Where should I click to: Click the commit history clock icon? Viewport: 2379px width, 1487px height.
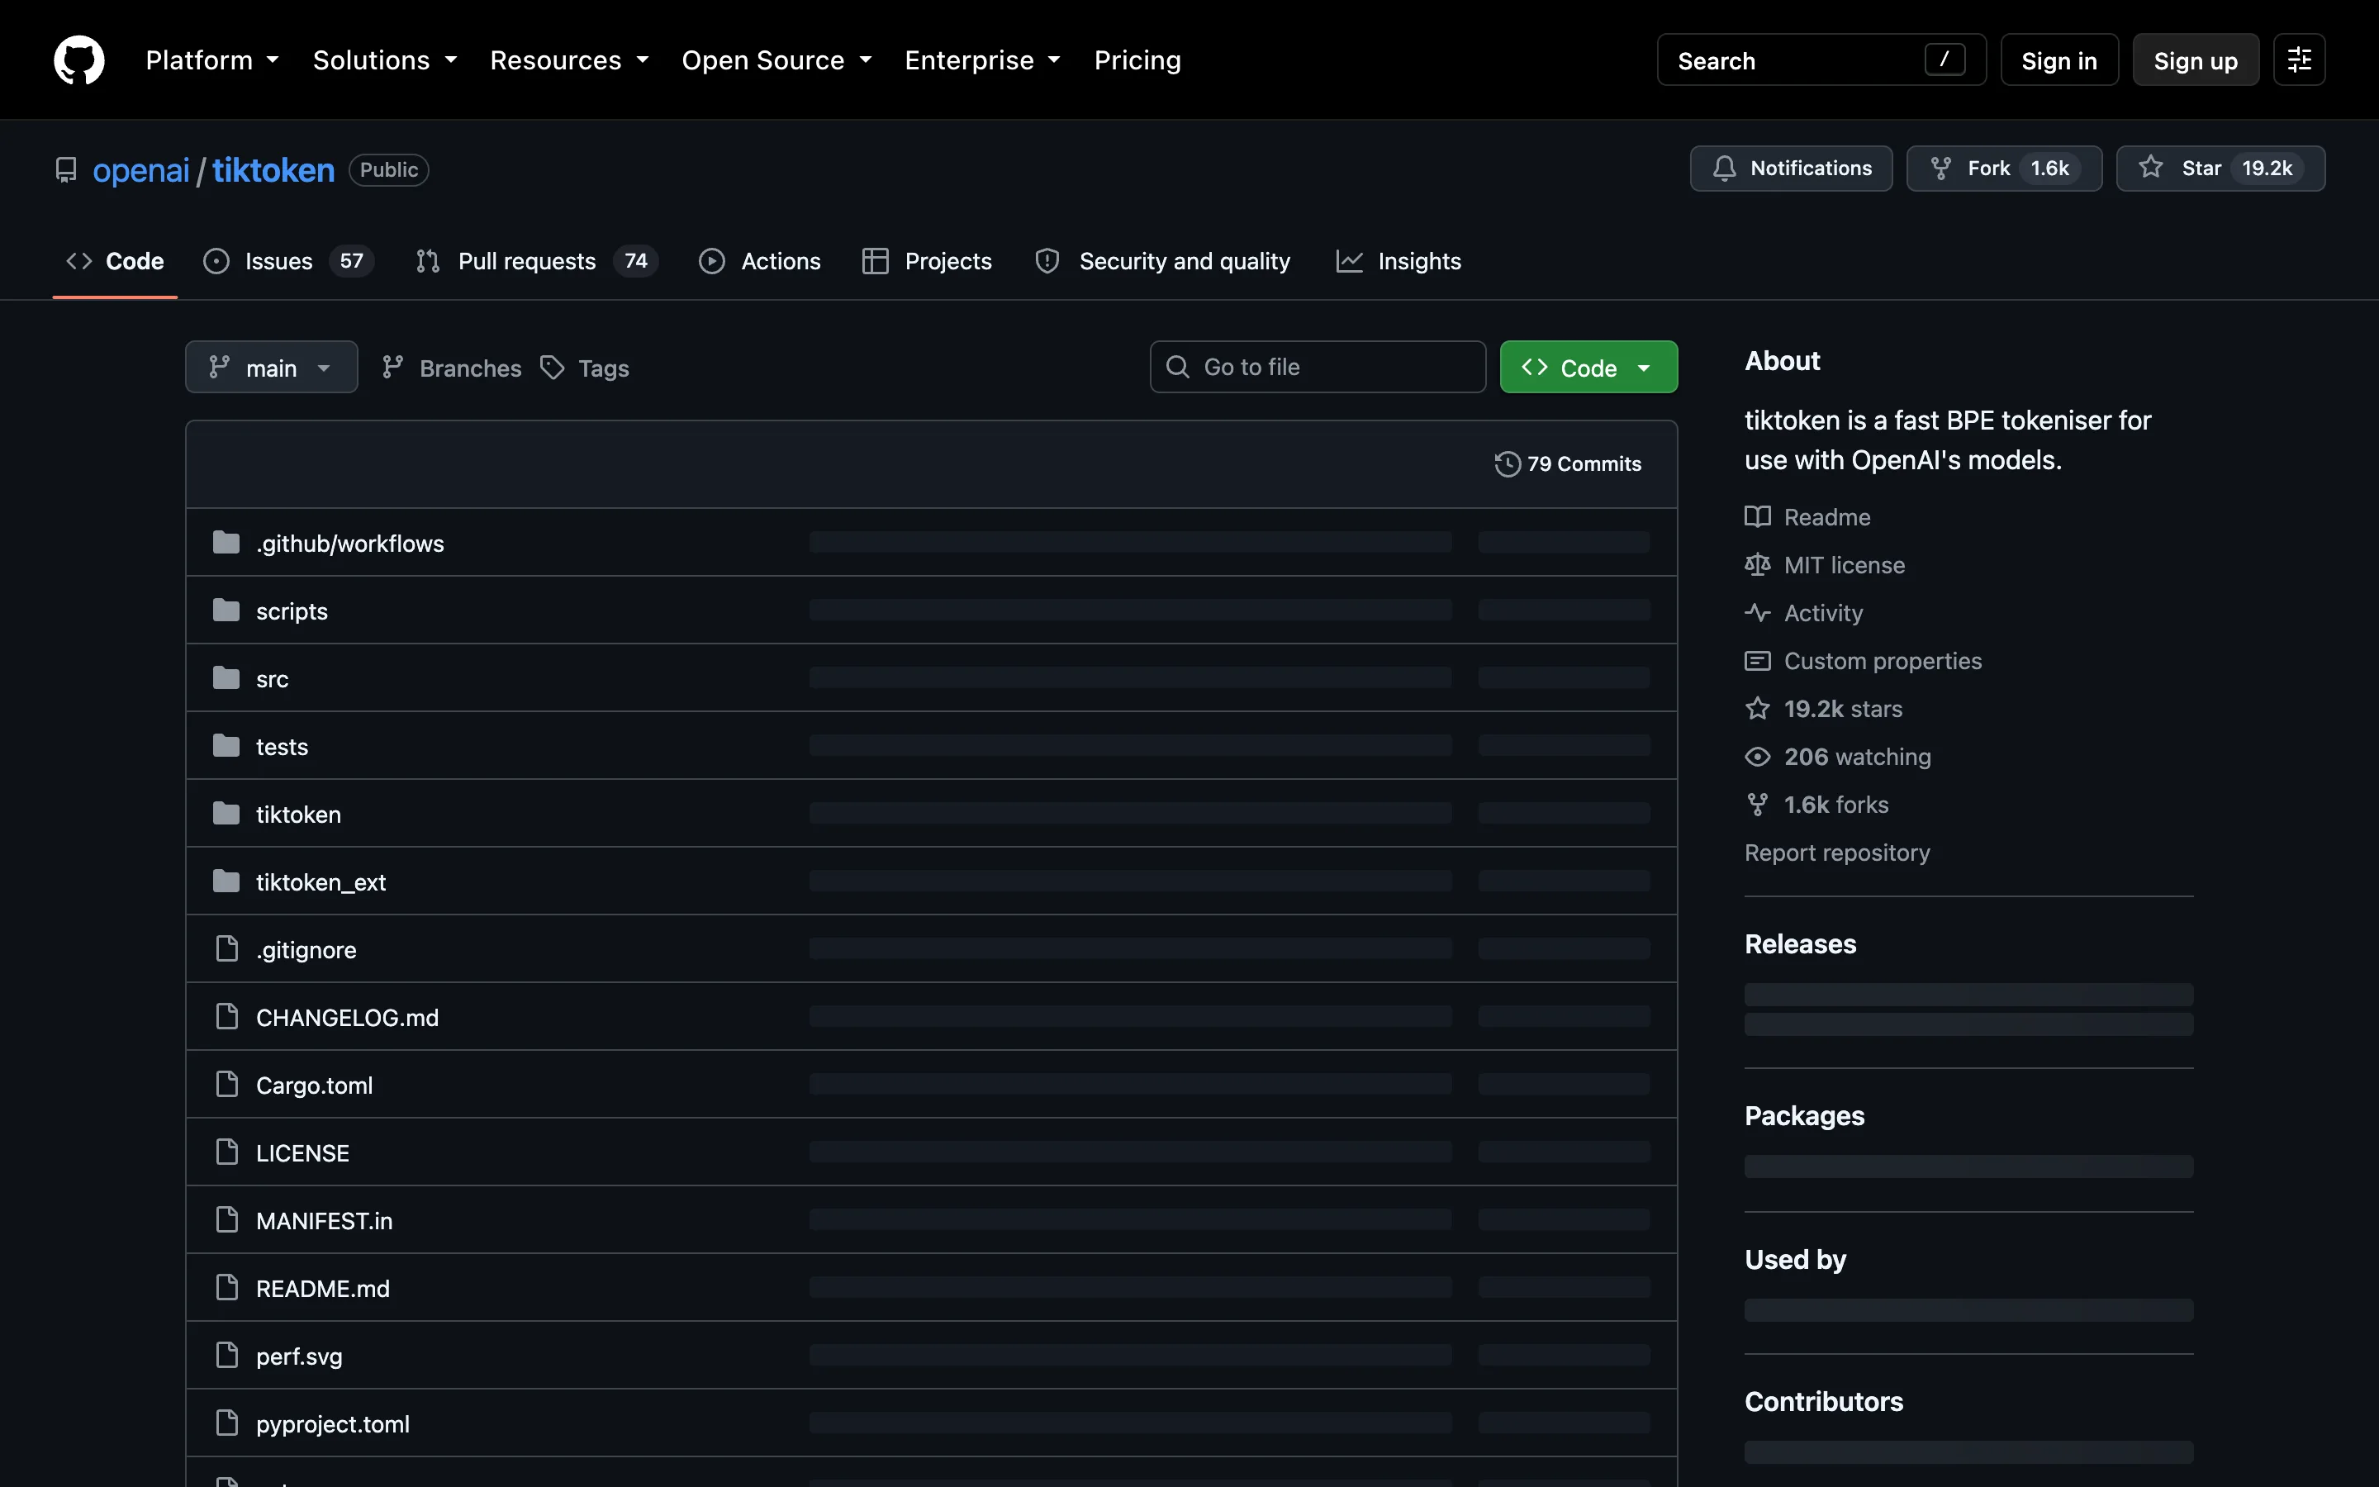point(1507,464)
